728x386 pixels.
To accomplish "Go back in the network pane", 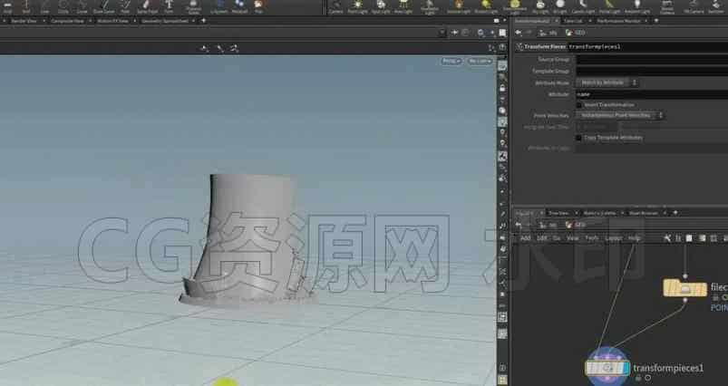I will [519, 225].
